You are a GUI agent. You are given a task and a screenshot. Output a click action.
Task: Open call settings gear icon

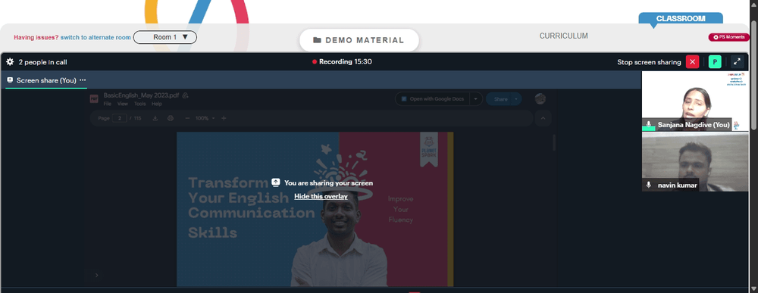coord(10,62)
